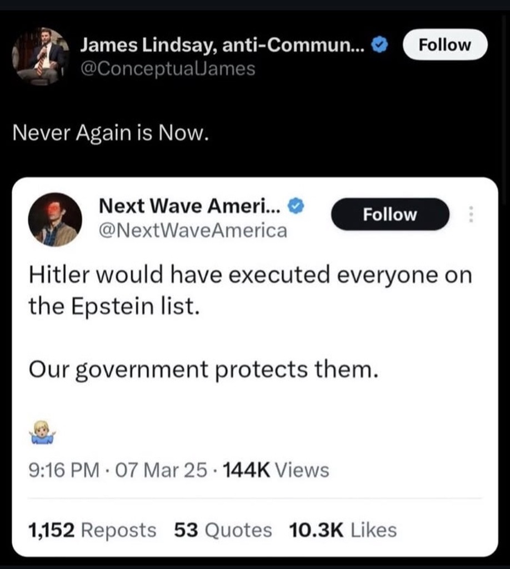Click the verified badge beside Next Wave America
This screenshot has width=510, height=569.
tap(296, 206)
